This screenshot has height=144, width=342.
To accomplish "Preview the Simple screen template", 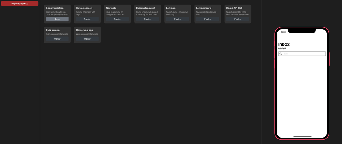I will (x=87, y=19).
